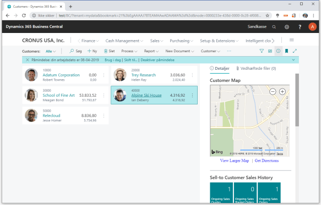Open more options for Adatum Corporation
The height and width of the screenshot is (205, 321).
pos(104,75)
